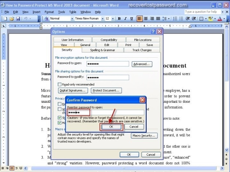This screenshot has height=172, width=230.
Task: Click the Decrease Indent icon
Action: click(x=188, y=19)
